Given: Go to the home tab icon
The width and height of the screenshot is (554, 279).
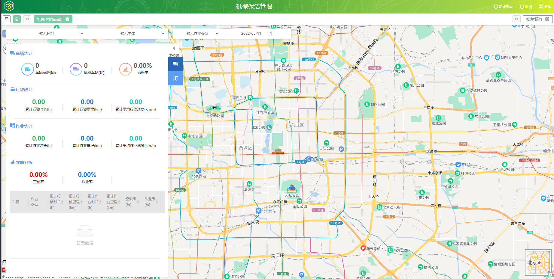Looking at the screenshot, I should click(17, 19).
